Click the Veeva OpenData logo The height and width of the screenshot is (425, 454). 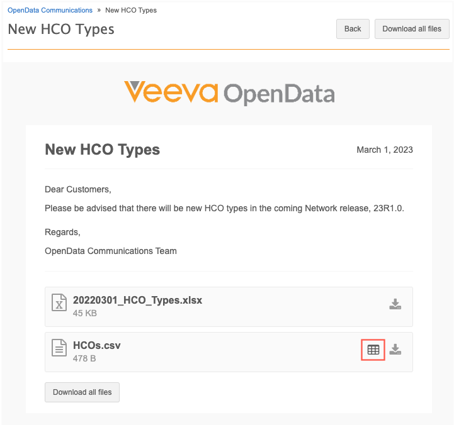(229, 93)
